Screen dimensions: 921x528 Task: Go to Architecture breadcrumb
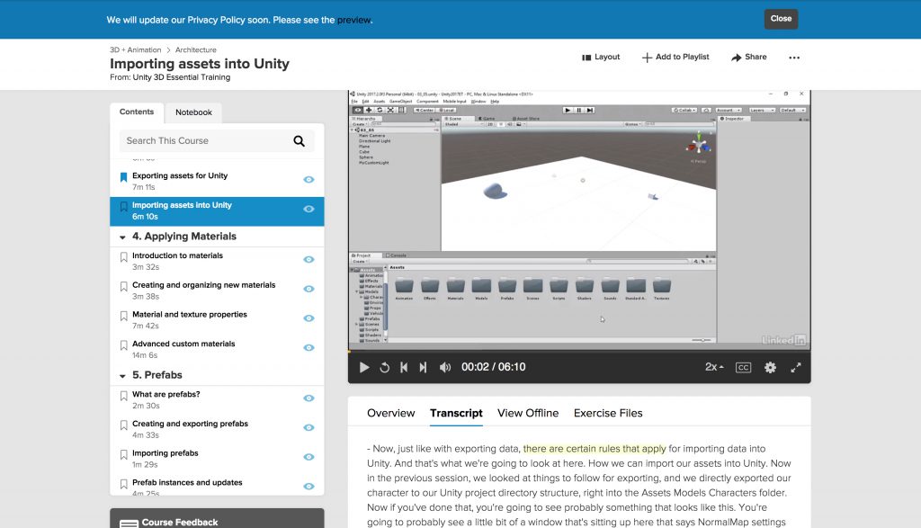195,50
